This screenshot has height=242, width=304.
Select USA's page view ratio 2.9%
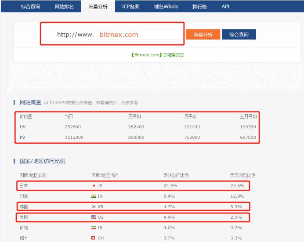tap(236, 217)
